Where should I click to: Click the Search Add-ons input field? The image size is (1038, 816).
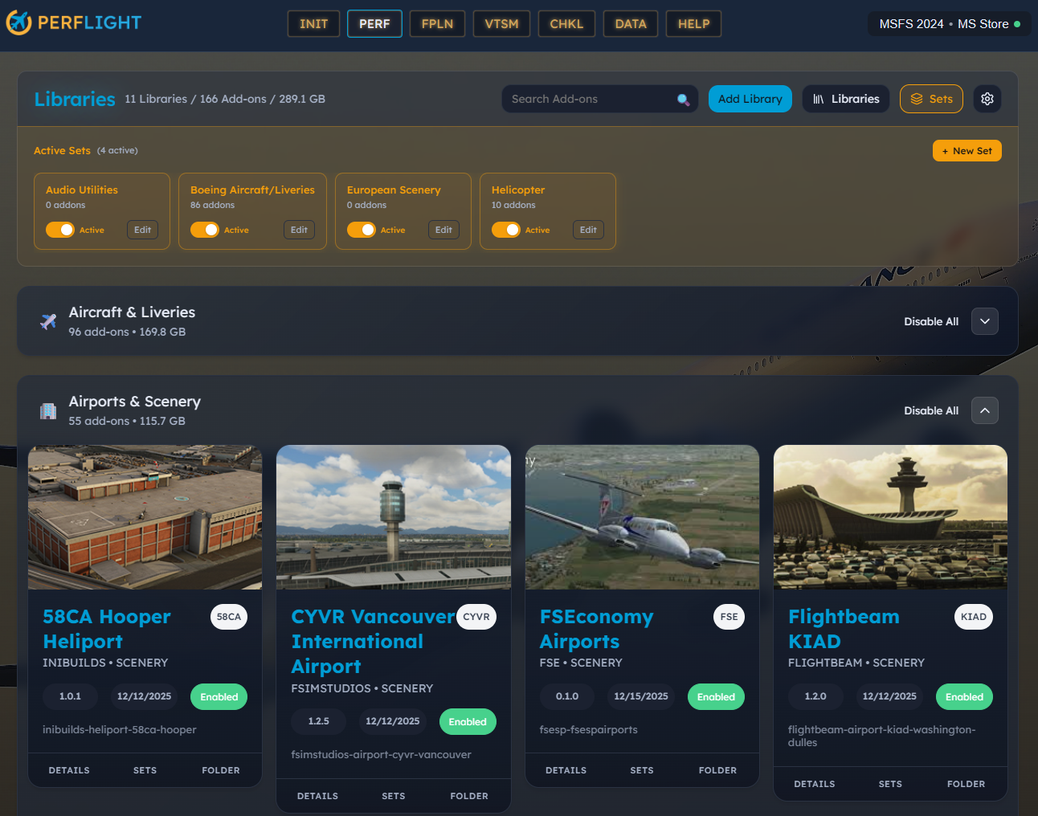[x=591, y=99]
